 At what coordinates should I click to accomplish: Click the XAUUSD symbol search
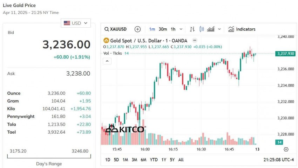click(x=116, y=29)
